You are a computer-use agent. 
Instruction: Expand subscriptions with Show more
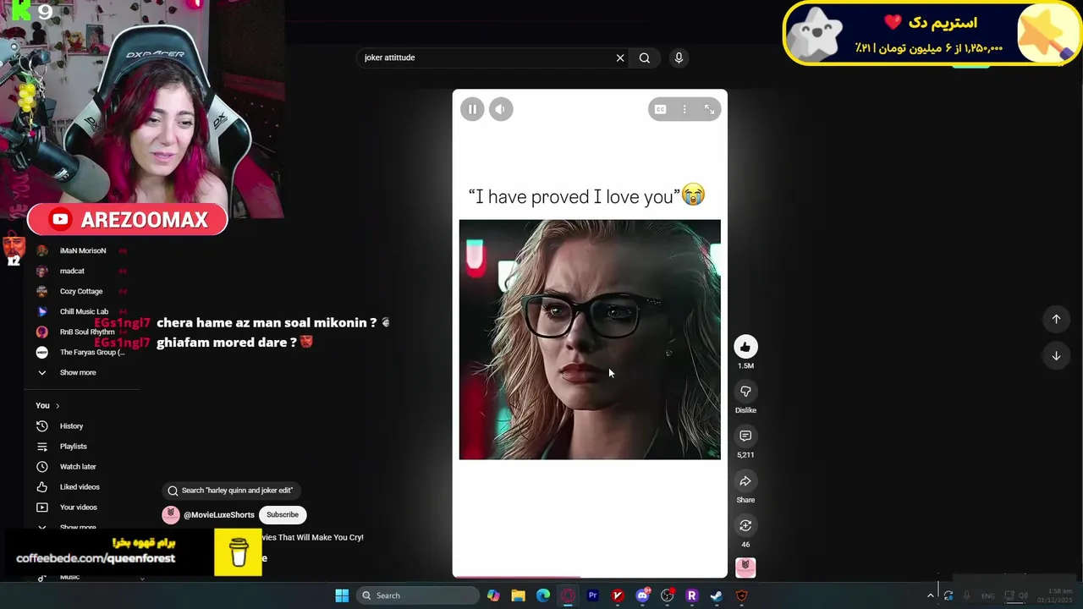(x=78, y=373)
